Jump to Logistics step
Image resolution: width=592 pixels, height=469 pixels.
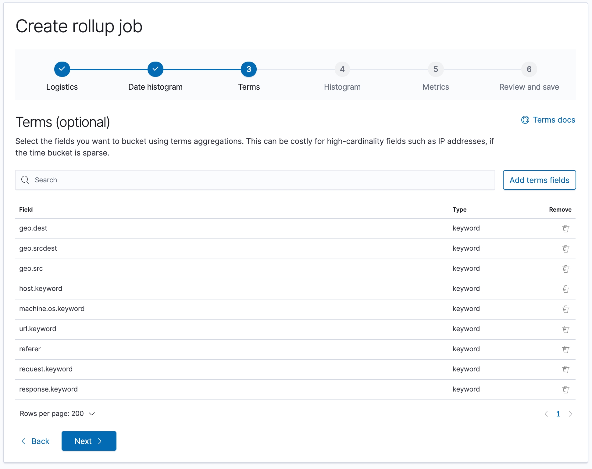click(62, 70)
